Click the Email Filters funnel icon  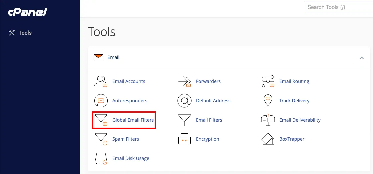(x=184, y=120)
